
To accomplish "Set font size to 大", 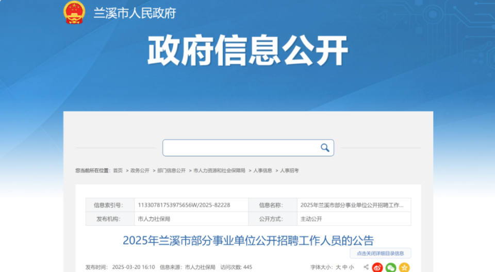I will pos(338,267).
